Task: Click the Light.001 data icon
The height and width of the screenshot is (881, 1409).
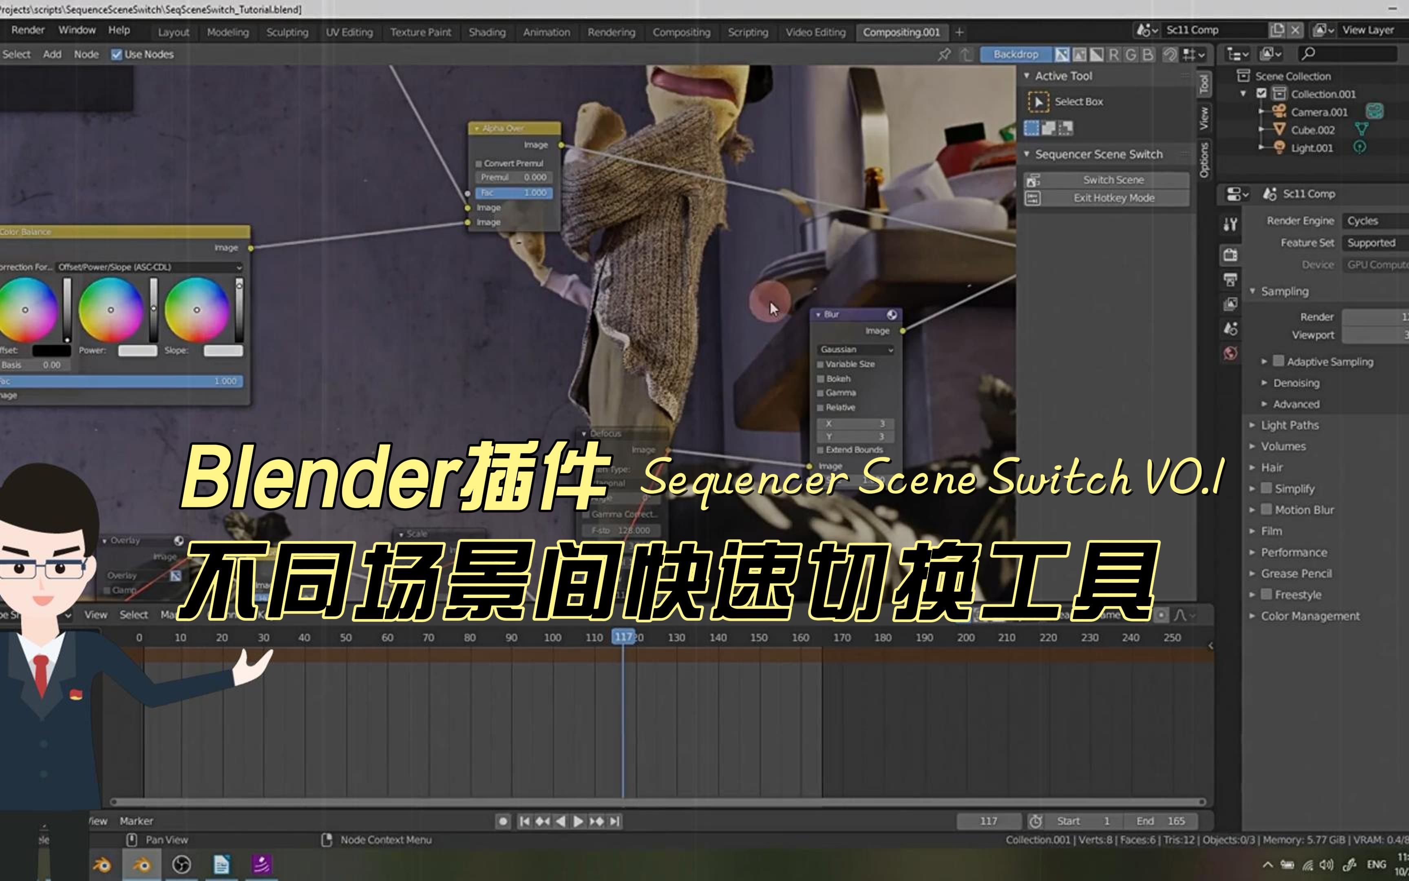Action: (1360, 147)
